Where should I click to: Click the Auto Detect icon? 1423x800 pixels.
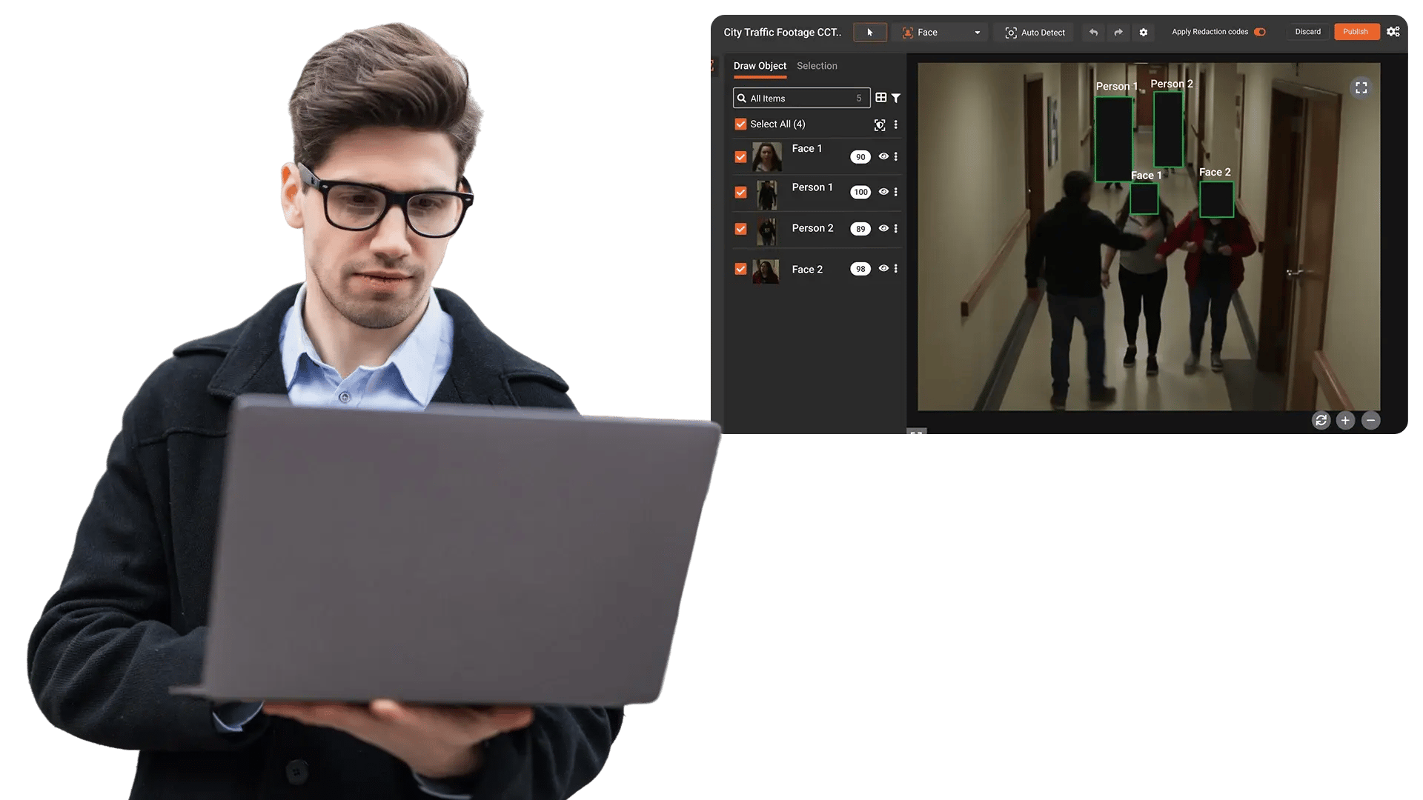1011,32
